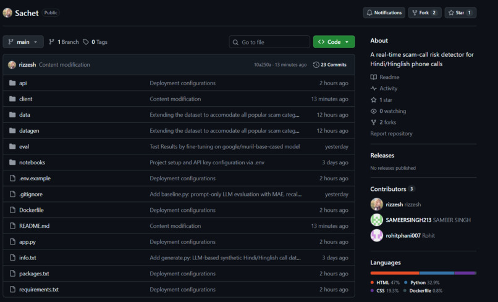
Task: Click the book icon next to Readme
Action: pos(373,77)
